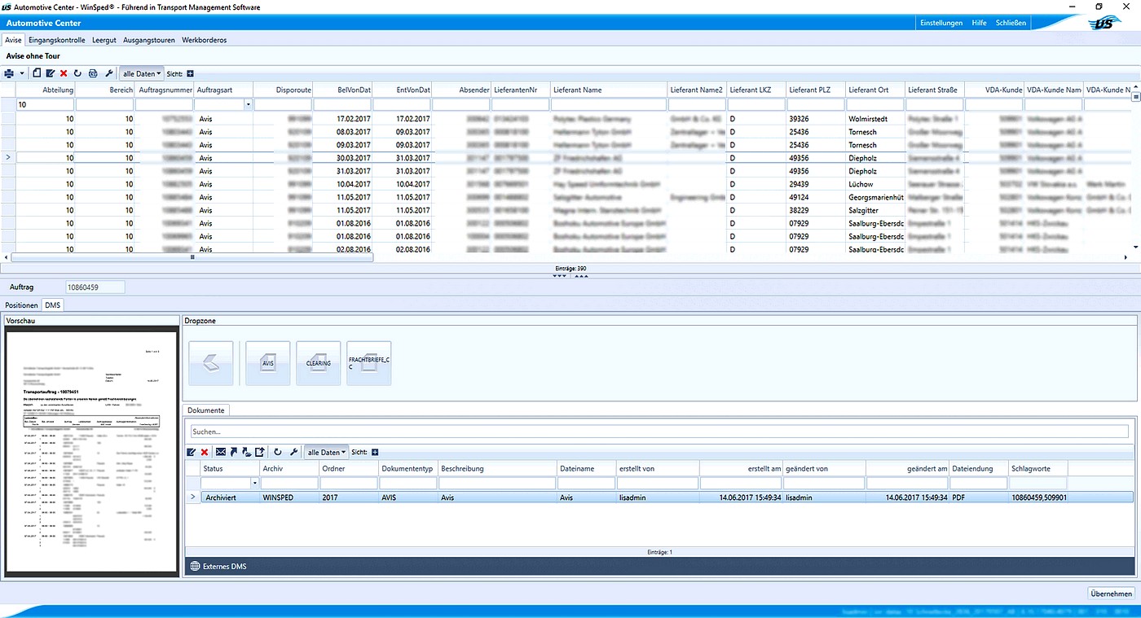Open the wrench settings icon in the Avise toolbar
This screenshot has width=1141, height=618.
pos(109,73)
